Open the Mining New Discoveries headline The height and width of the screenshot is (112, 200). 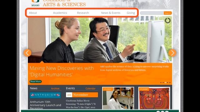tap(62, 71)
